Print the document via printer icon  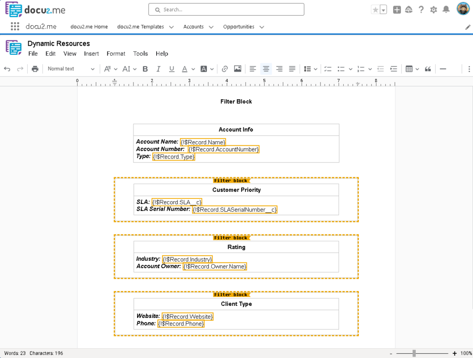point(35,69)
